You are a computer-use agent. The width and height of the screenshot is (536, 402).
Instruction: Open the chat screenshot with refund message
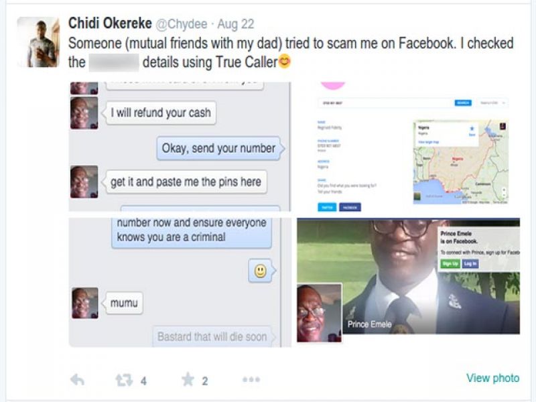180,147
